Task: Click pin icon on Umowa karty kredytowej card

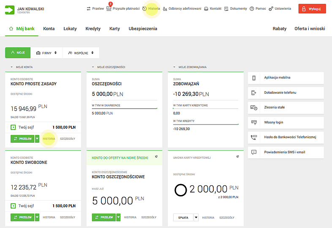Action: click(237, 157)
